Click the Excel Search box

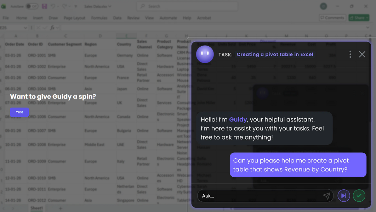[187, 6]
